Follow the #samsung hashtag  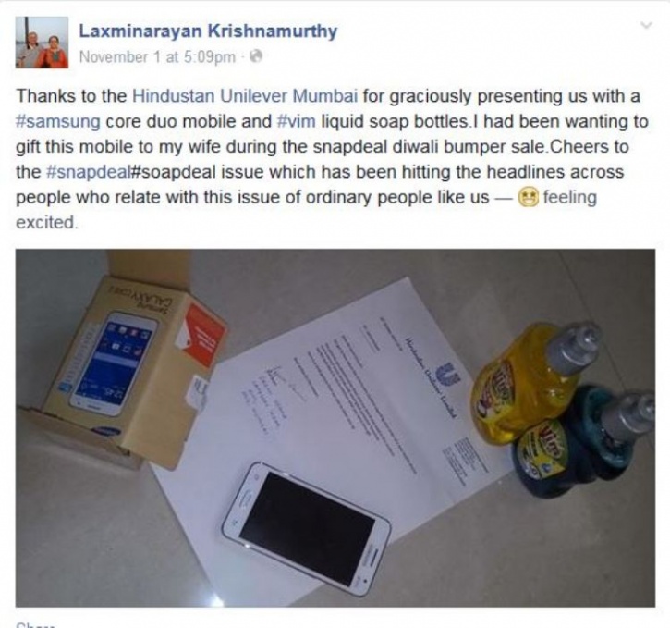coord(58,121)
